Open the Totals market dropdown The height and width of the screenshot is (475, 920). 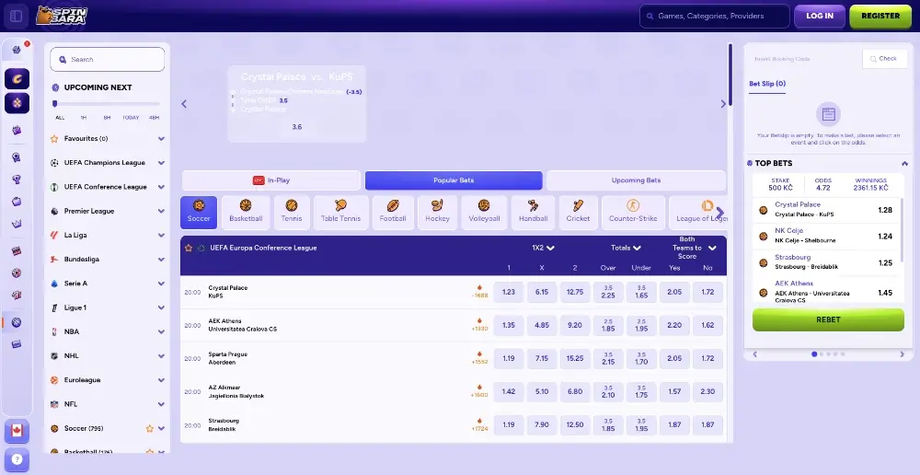tap(626, 248)
